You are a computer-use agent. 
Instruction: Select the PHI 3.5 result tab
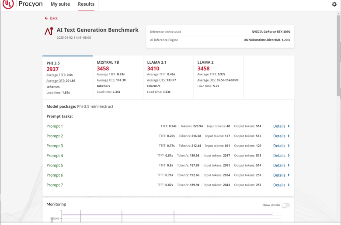point(68,78)
